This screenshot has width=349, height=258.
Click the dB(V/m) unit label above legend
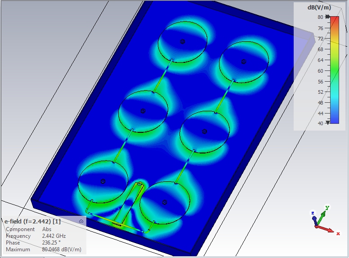319,8
